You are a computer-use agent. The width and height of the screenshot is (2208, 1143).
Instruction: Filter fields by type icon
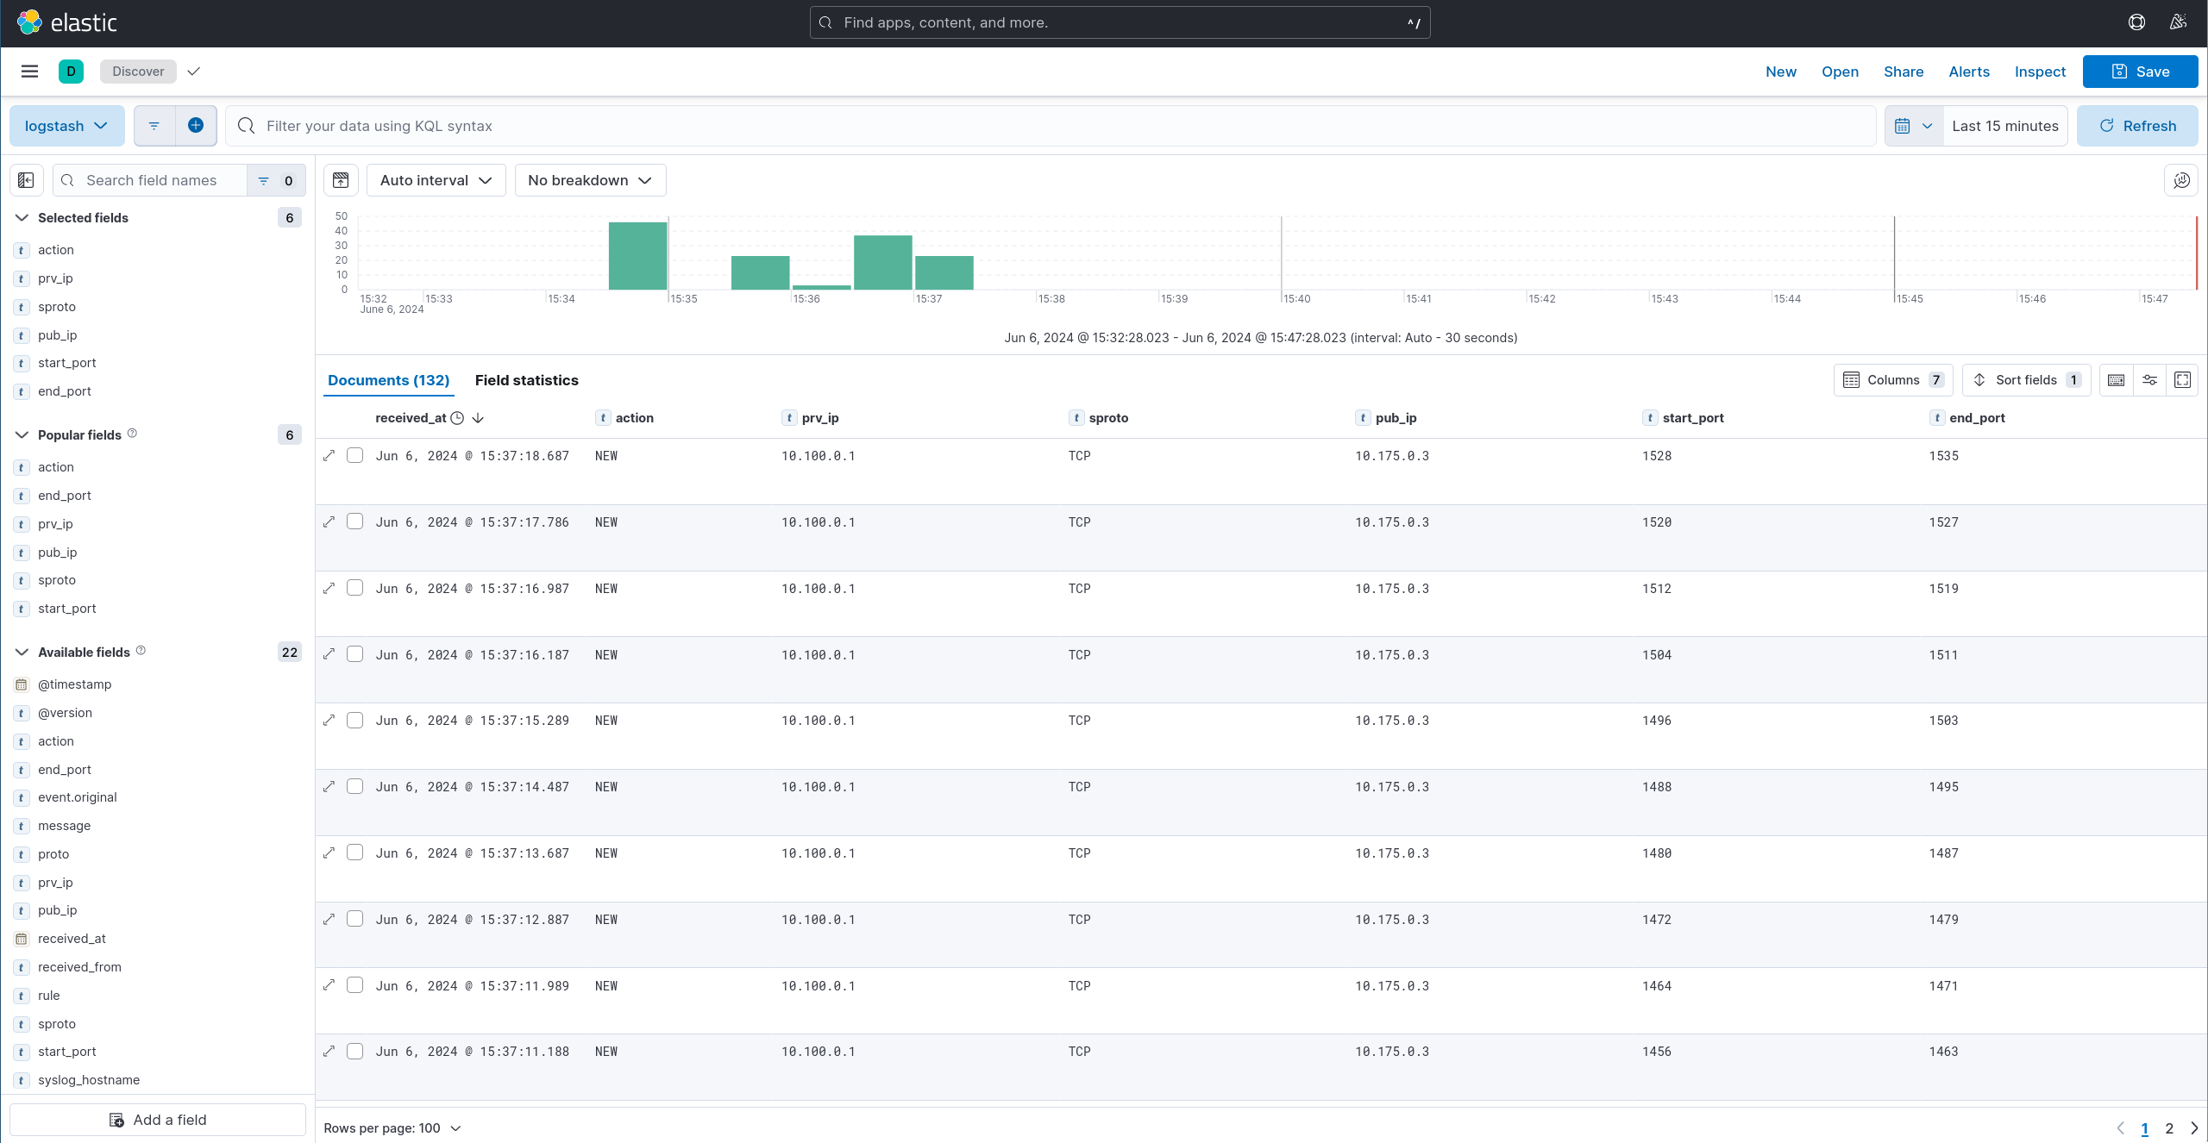[276, 180]
